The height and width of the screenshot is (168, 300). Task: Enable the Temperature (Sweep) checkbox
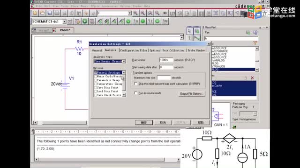click(x=96, y=84)
